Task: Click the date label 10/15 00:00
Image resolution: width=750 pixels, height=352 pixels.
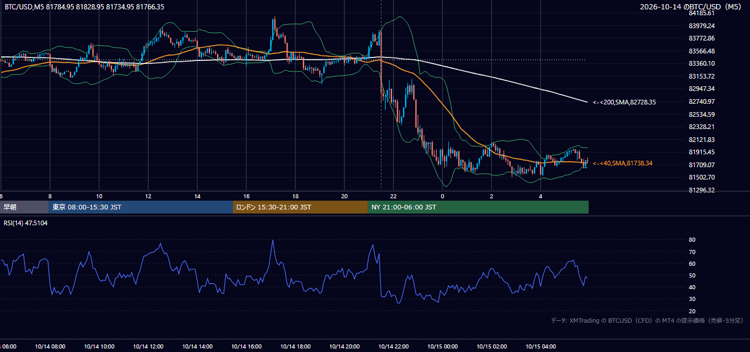Action: [x=442, y=346]
